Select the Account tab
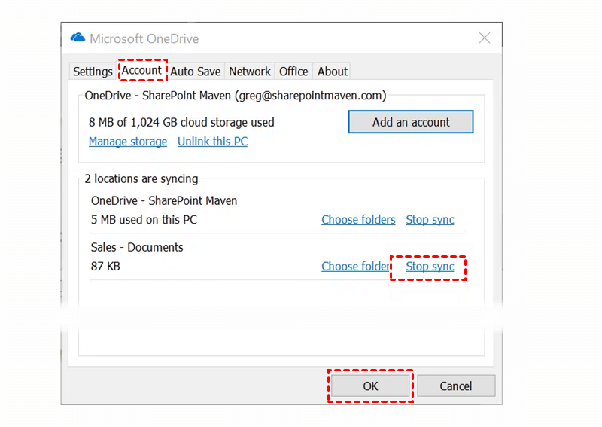602x427 pixels. (x=142, y=70)
